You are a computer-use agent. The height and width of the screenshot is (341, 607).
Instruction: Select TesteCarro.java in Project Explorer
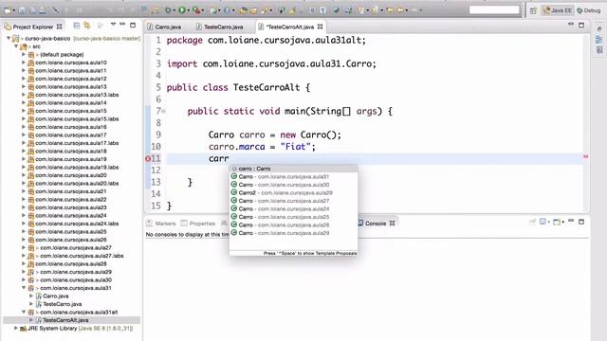[62, 304]
